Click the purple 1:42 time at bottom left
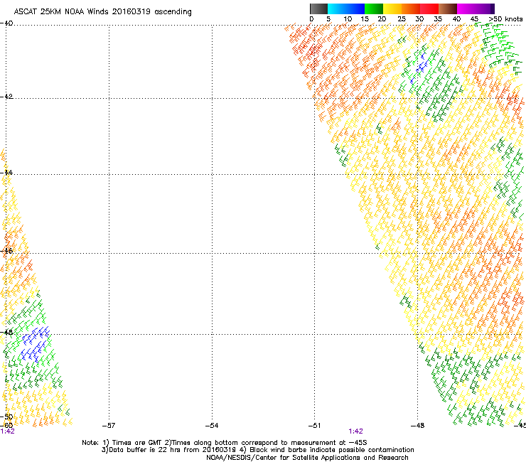 pyautogui.click(x=7, y=431)
